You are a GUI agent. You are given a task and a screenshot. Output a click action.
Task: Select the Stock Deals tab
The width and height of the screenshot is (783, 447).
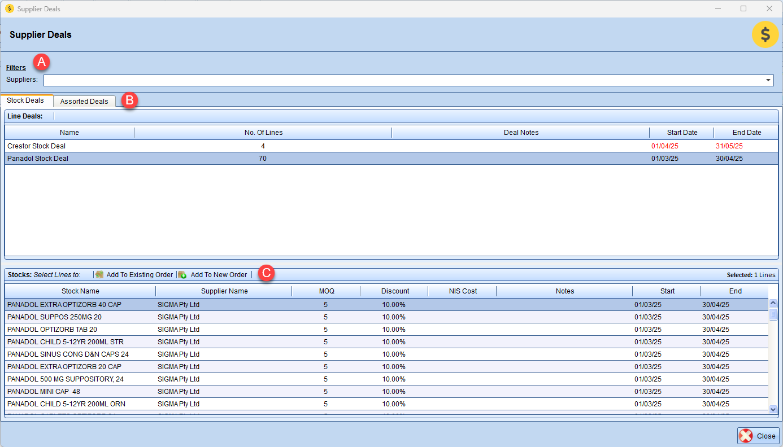pyautogui.click(x=25, y=100)
